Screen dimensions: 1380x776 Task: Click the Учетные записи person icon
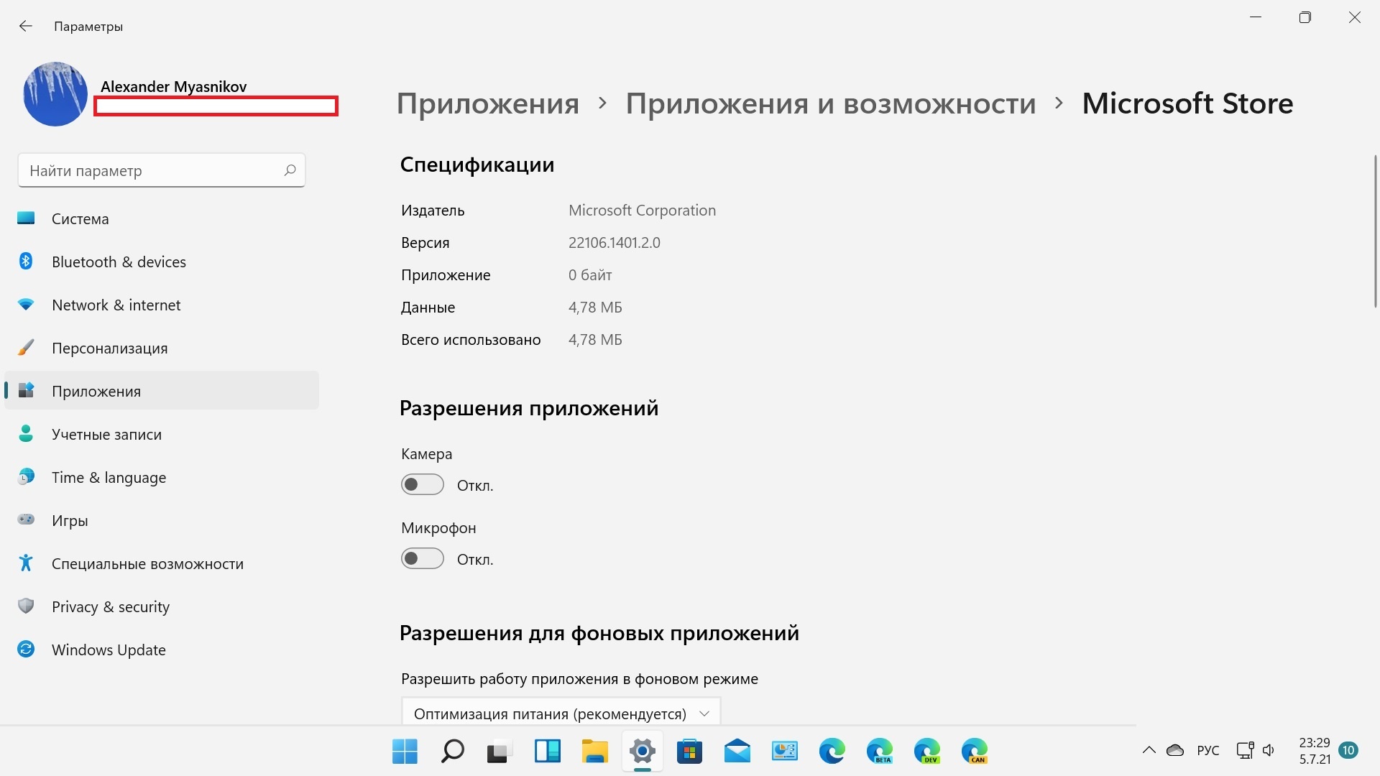26,434
